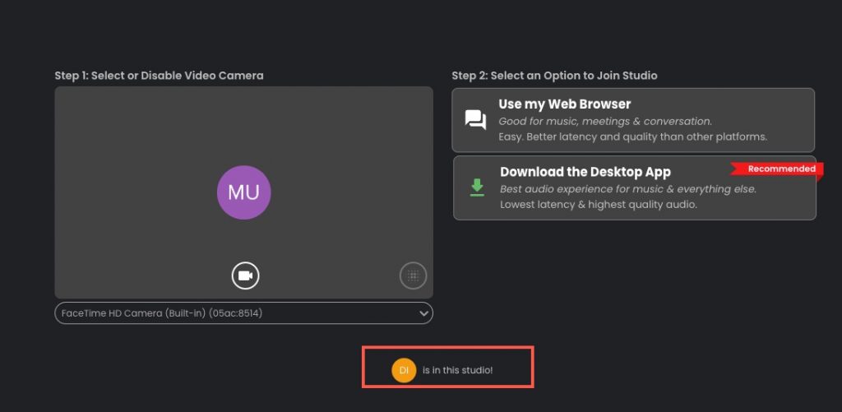
Task: Click 'Step 1: Select or Disable Video Camera' heading
Action: (159, 76)
